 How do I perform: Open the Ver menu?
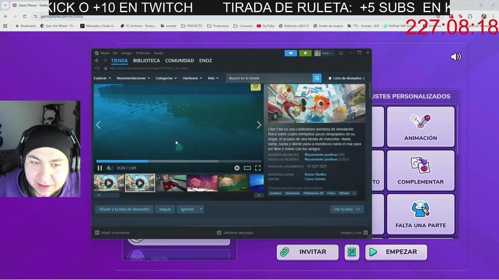pyautogui.click(x=115, y=53)
